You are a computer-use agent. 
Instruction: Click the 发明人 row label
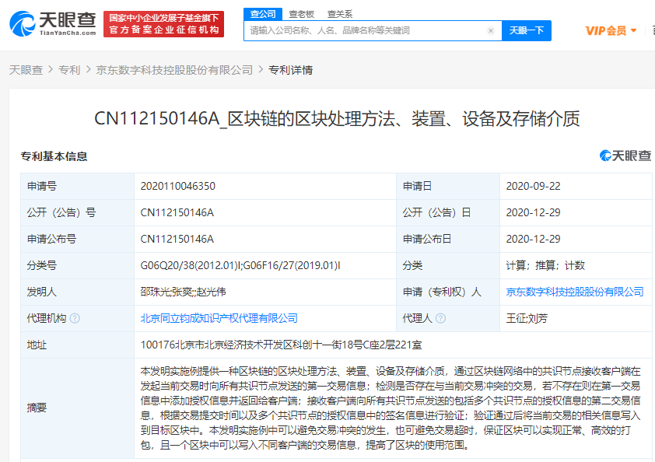pyautogui.click(x=42, y=292)
